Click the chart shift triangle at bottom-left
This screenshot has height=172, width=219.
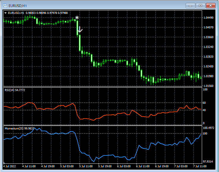click(4, 163)
